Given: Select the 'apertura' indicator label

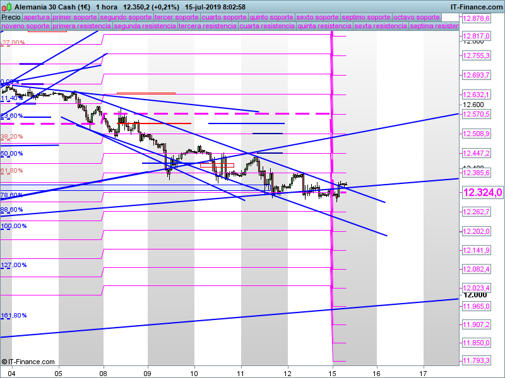Looking at the screenshot, I should [37, 18].
